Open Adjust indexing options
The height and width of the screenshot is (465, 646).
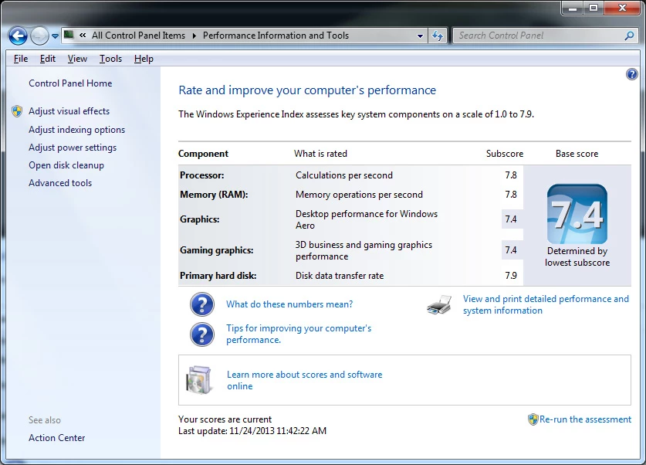coord(76,130)
